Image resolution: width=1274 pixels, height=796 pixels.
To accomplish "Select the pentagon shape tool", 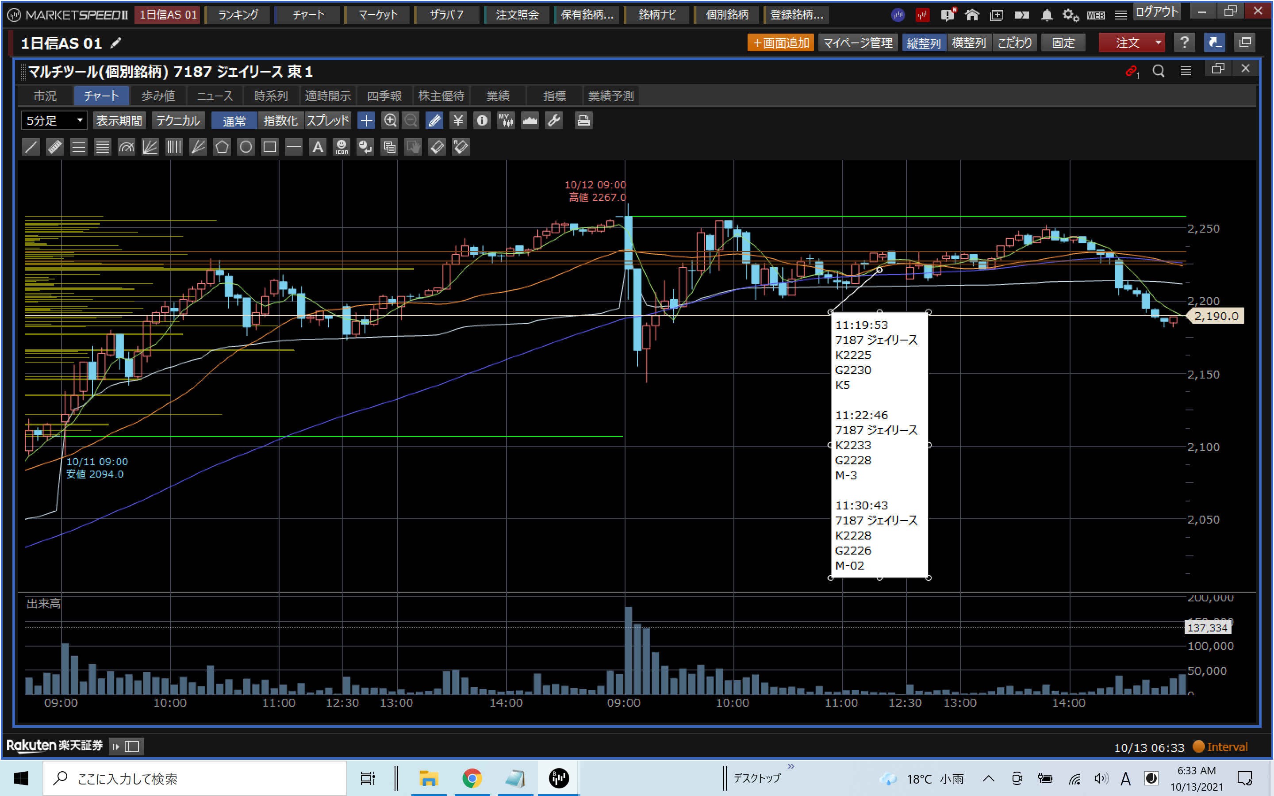I will (x=222, y=147).
